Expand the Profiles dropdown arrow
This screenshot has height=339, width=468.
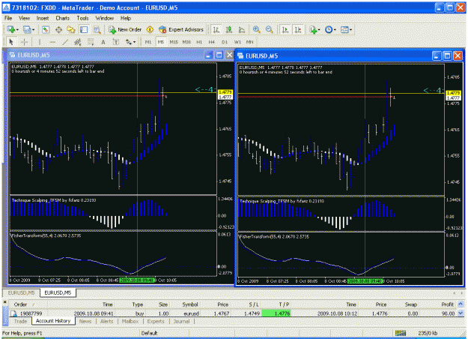(x=33, y=30)
